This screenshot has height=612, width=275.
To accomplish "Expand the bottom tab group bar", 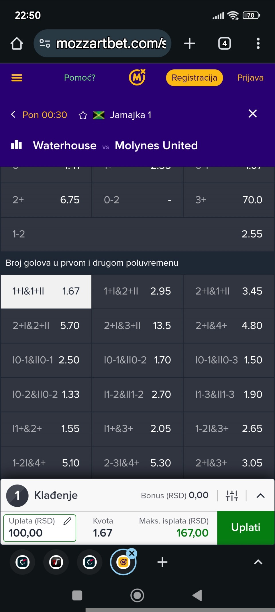I will (258, 562).
